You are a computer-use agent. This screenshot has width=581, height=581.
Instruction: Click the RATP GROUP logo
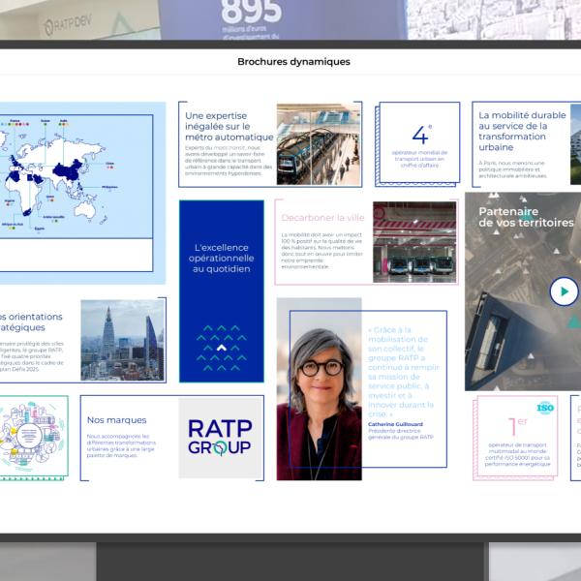coord(220,438)
